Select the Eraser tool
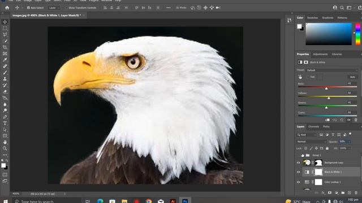 [x=5, y=91]
